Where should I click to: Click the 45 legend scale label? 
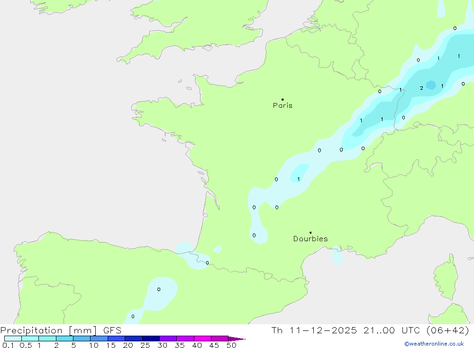pos(214,345)
